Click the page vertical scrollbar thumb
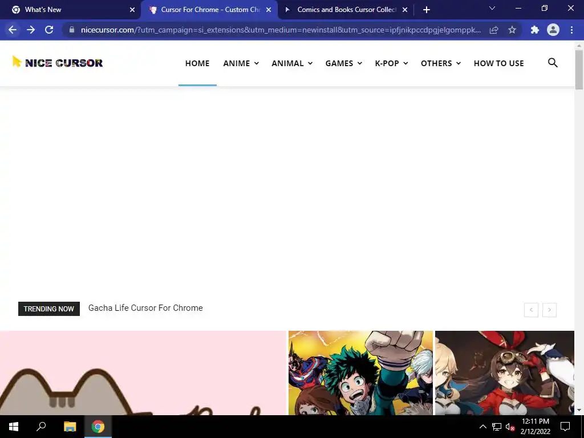Viewport: 584px width, 438px height. coord(579,70)
